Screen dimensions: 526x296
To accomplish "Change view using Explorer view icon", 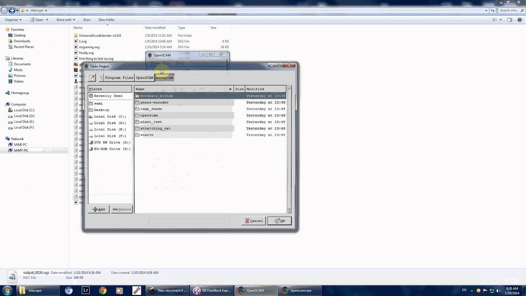I will click(x=495, y=20).
